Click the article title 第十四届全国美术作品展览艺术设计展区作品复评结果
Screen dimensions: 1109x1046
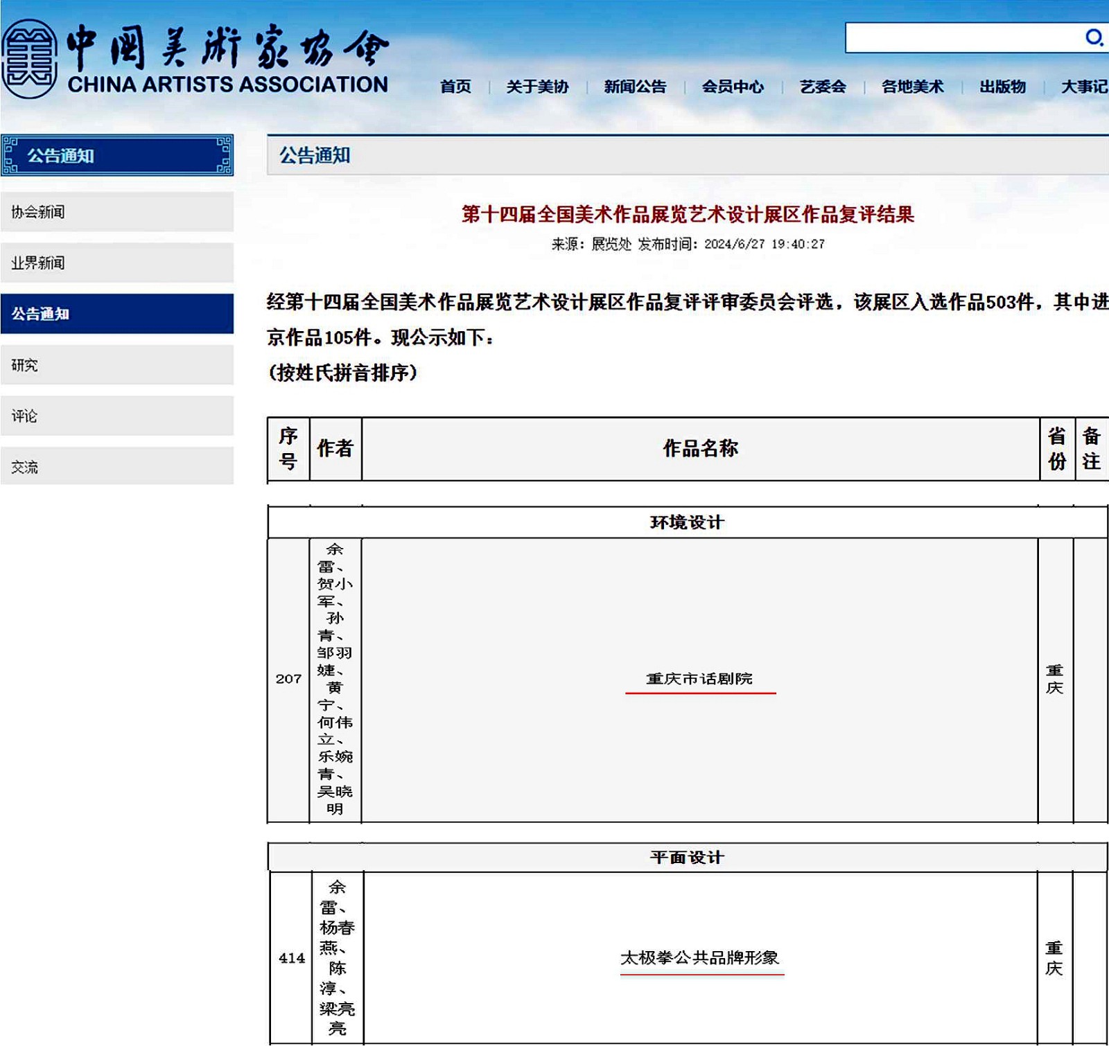pyautogui.click(x=688, y=214)
